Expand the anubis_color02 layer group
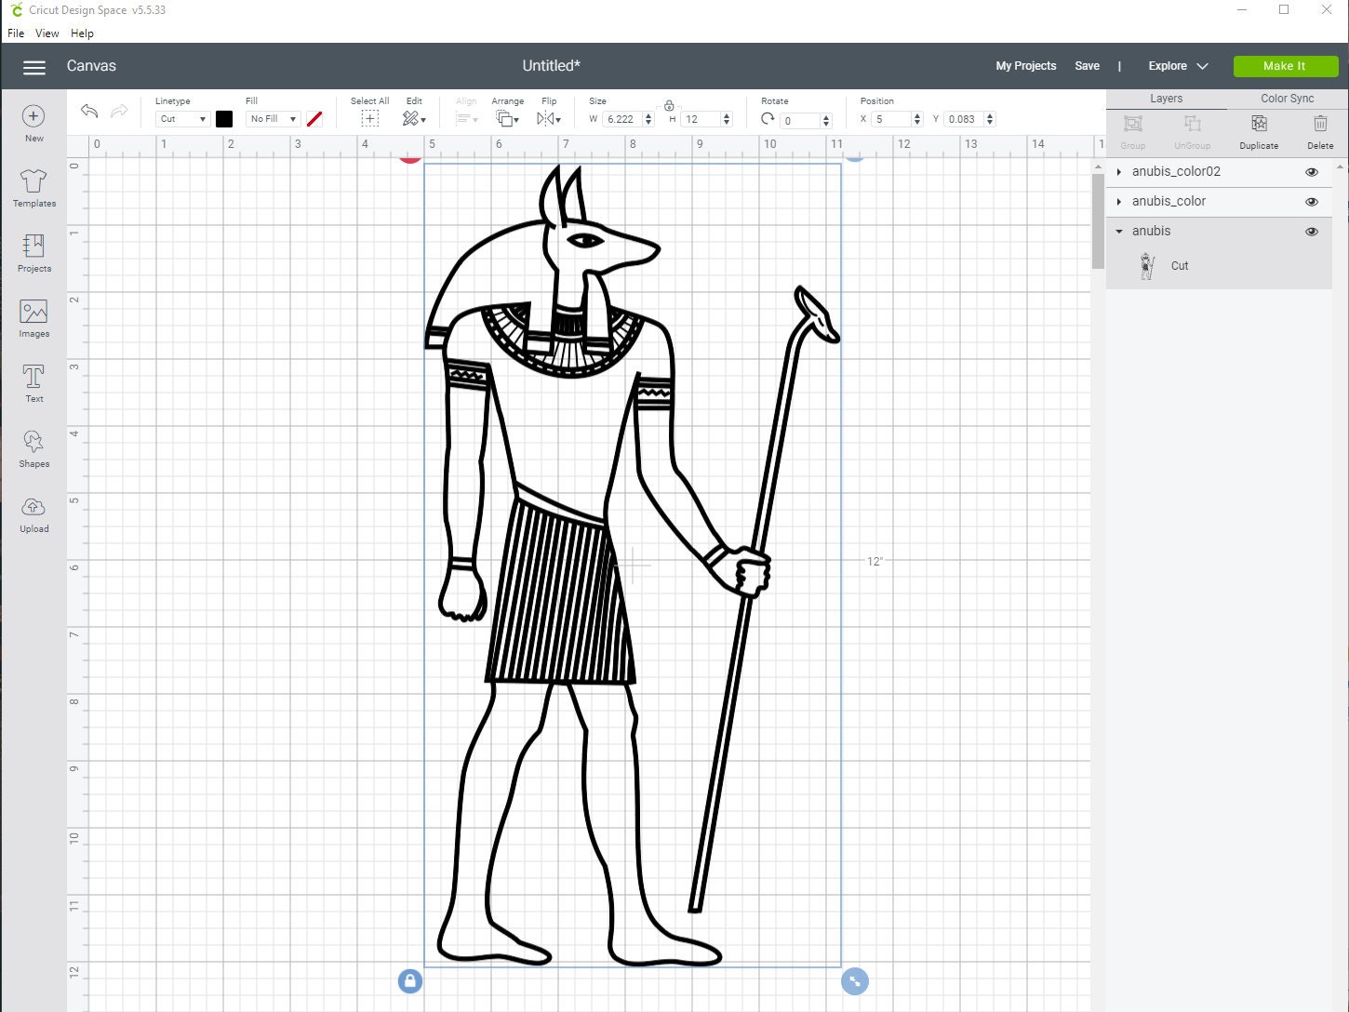Screen dimensions: 1349x1012 click(1119, 172)
